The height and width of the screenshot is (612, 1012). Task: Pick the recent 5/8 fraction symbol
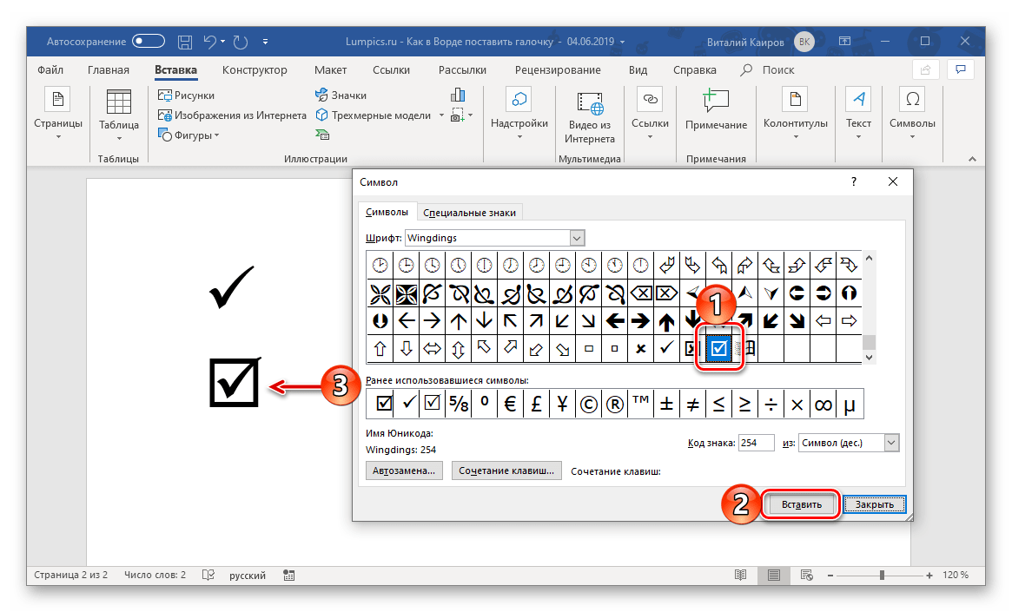(459, 404)
